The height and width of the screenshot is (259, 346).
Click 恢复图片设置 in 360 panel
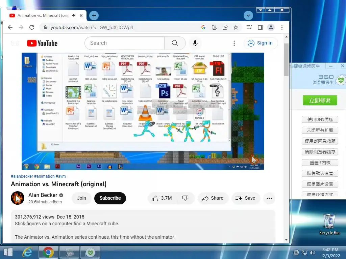point(320,184)
